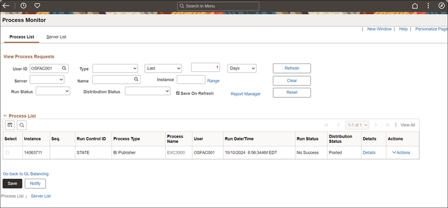The image size is (448, 208).
Task: Click the bottom Server List link
Action: 41,196
